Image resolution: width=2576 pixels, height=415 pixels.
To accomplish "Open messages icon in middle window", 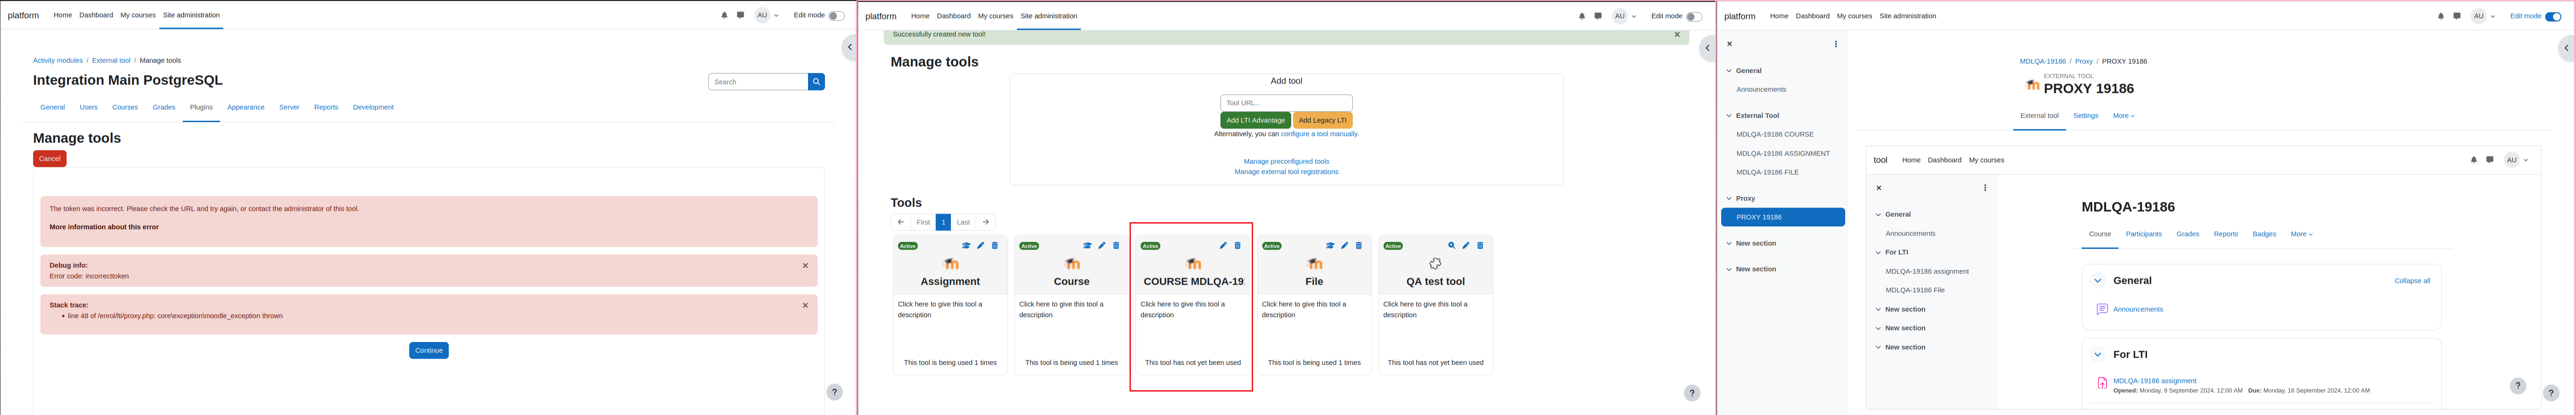I will pos(1598,16).
